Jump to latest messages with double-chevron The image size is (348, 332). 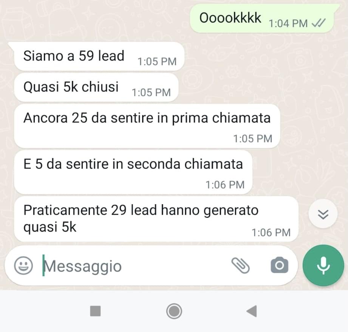click(323, 214)
